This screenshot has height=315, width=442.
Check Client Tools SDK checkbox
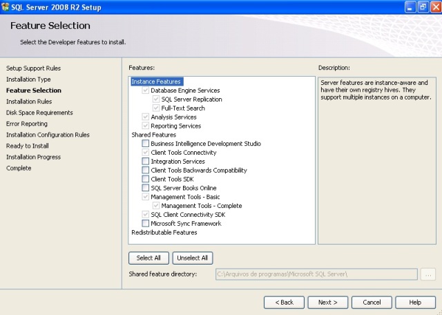(x=146, y=179)
